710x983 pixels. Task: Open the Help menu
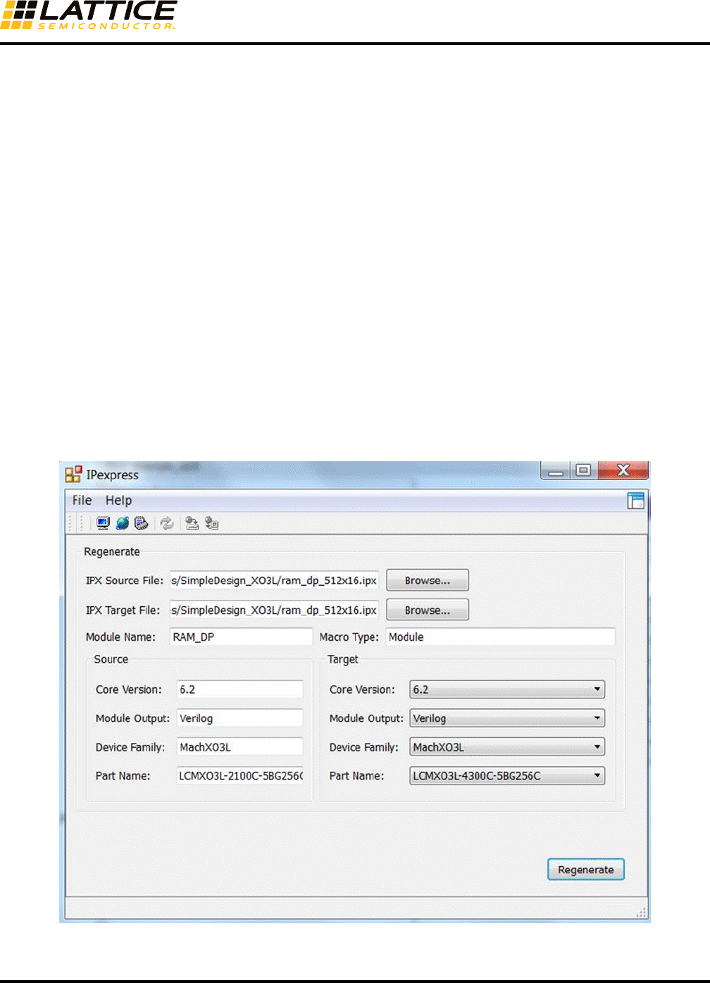tap(118, 500)
